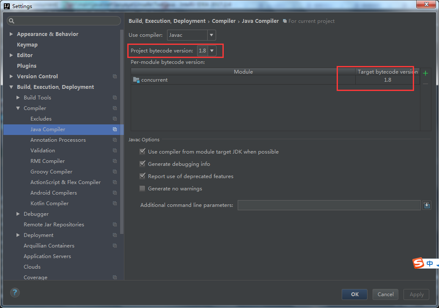Expand the Debugger node

coord(18,214)
